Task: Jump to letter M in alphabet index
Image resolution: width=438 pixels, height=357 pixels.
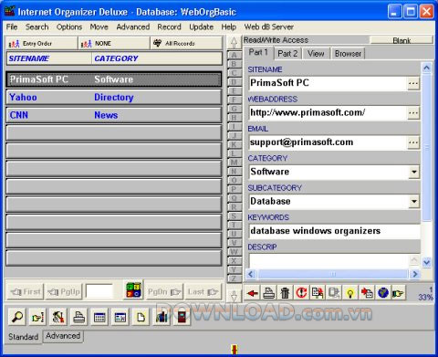Action: 234,163
